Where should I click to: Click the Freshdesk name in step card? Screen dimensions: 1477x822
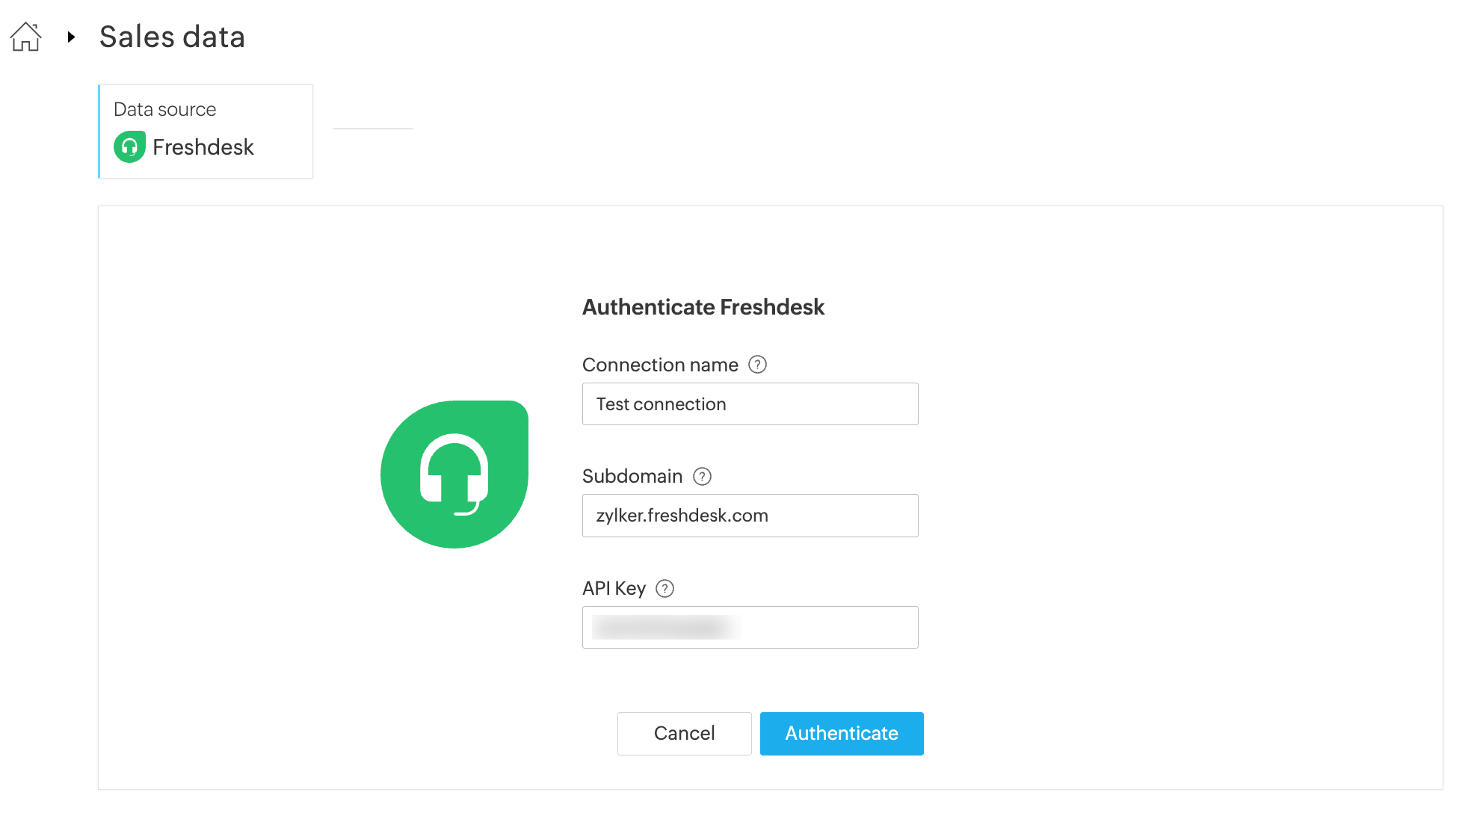tap(203, 147)
